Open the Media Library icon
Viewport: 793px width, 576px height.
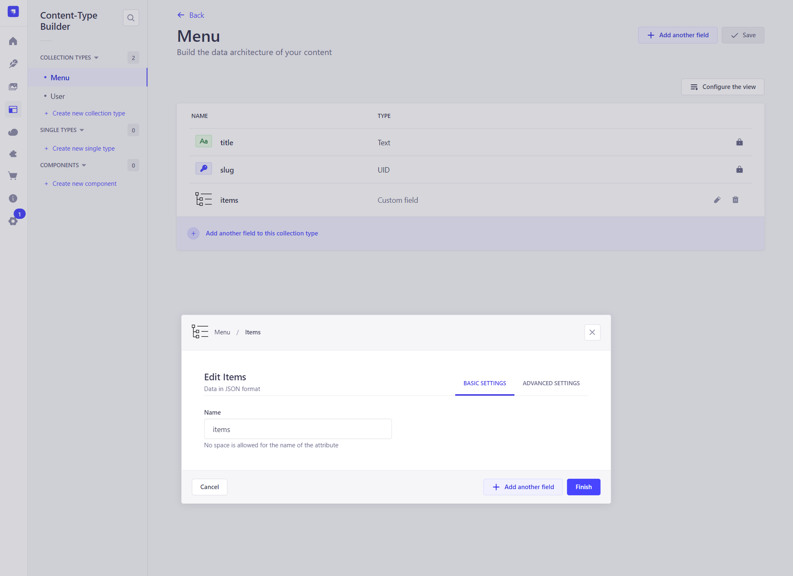(13, 86)
